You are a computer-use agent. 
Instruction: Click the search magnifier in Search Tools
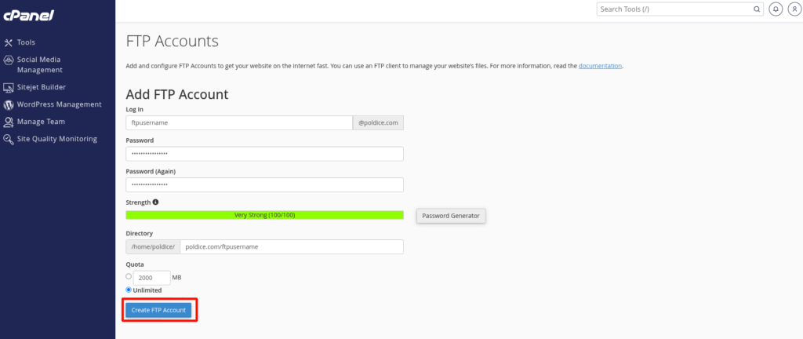757,9
